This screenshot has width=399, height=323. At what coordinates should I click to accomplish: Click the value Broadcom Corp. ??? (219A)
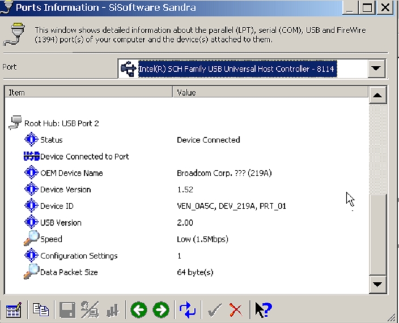coord(224,173)
